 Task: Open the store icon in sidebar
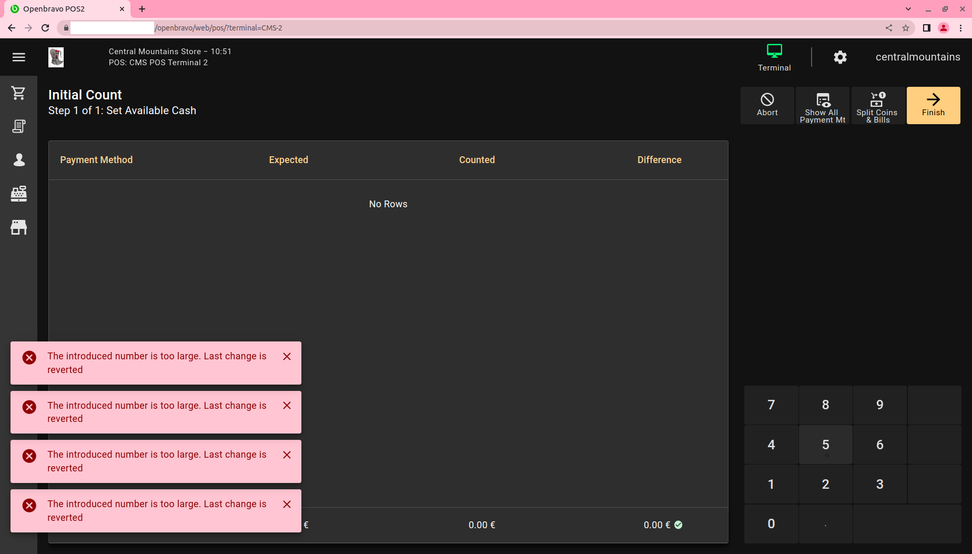click(19, 227)
